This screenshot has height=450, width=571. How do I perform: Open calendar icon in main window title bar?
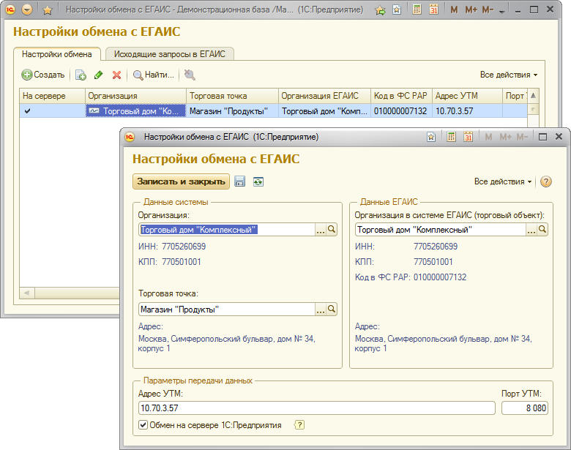(x=433, y=10)
